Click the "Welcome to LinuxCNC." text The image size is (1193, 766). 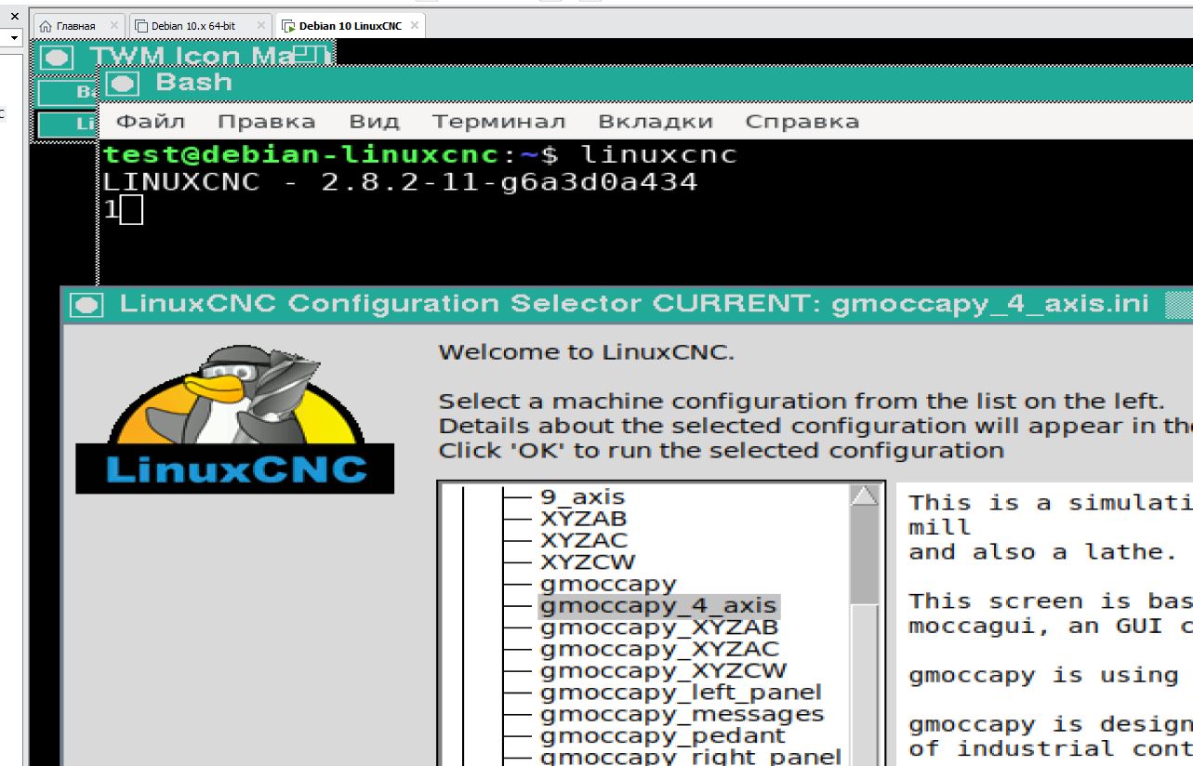click(x=586, y=352)
